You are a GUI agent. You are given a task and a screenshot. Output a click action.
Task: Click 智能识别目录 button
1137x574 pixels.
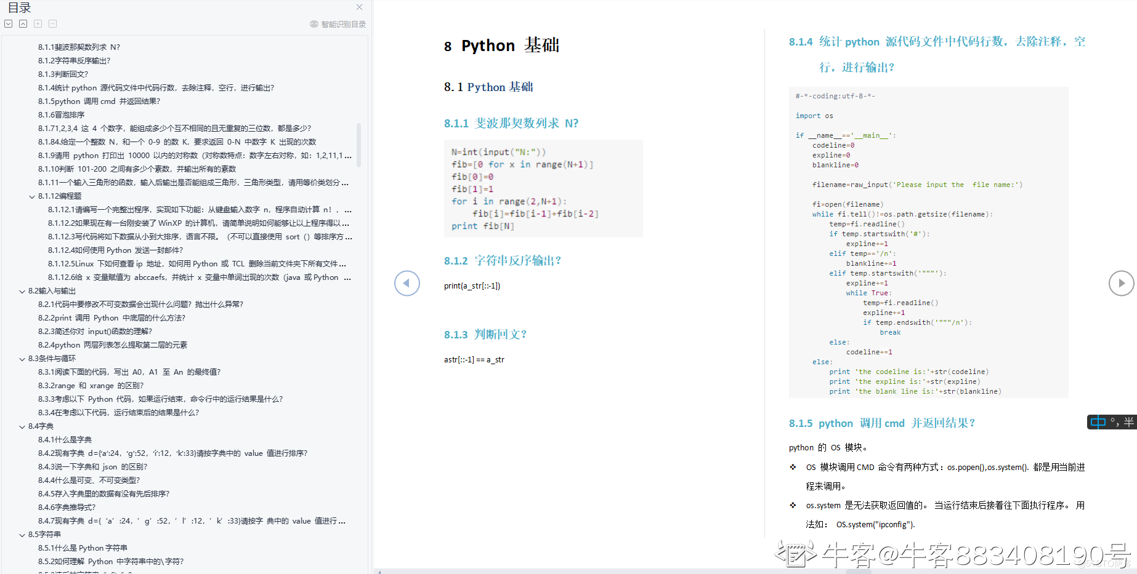338,24
